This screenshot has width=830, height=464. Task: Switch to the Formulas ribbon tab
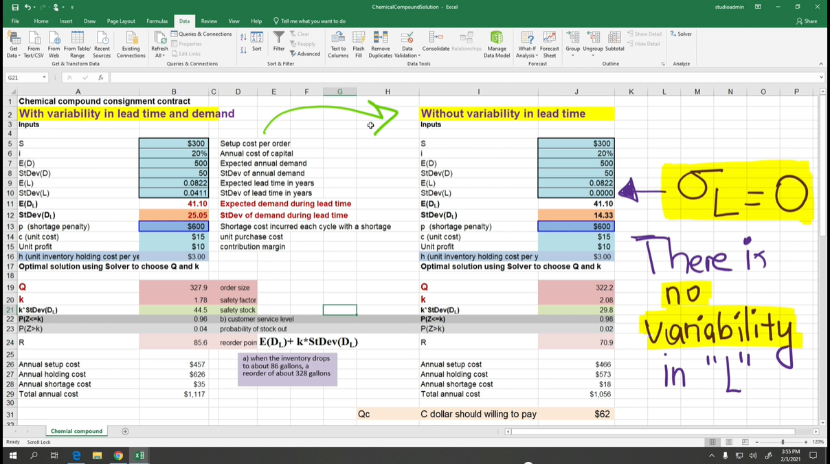click(157, 21)
